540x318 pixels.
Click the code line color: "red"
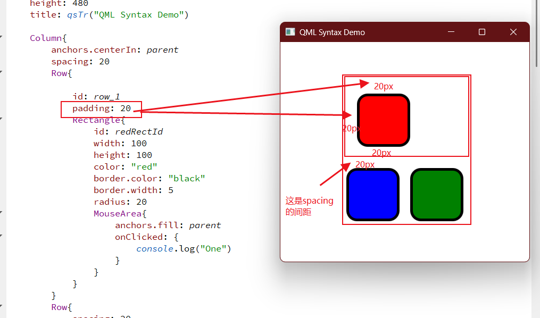[x=126, y=167]
